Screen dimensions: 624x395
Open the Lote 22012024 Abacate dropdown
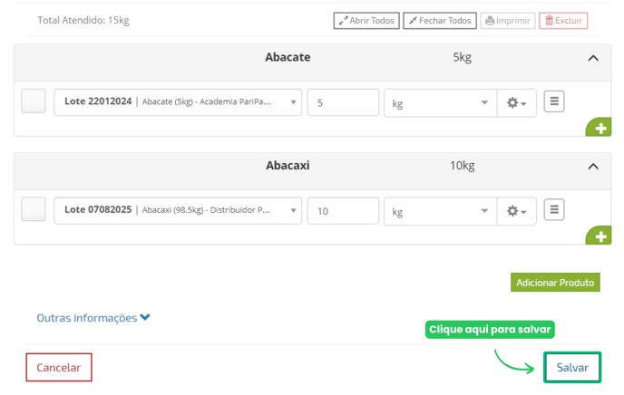178,102
